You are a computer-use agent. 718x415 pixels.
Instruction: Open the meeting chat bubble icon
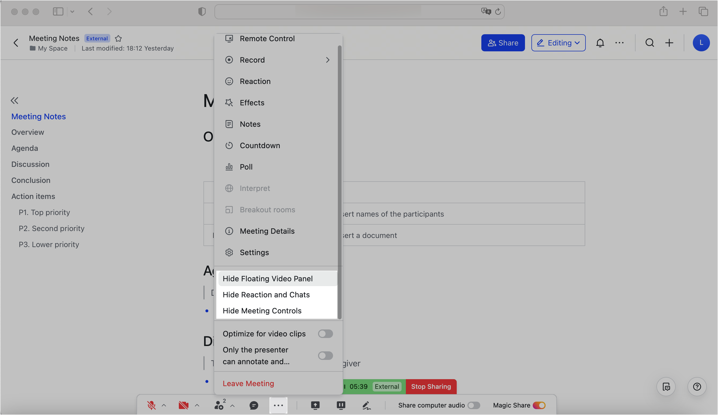pyautogui.click(x=254, y=405)
